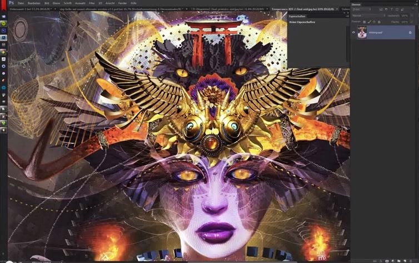This screenshot has width=419, height=263.
Task: Click the white document icon in left dock
Action: [3, 59]
